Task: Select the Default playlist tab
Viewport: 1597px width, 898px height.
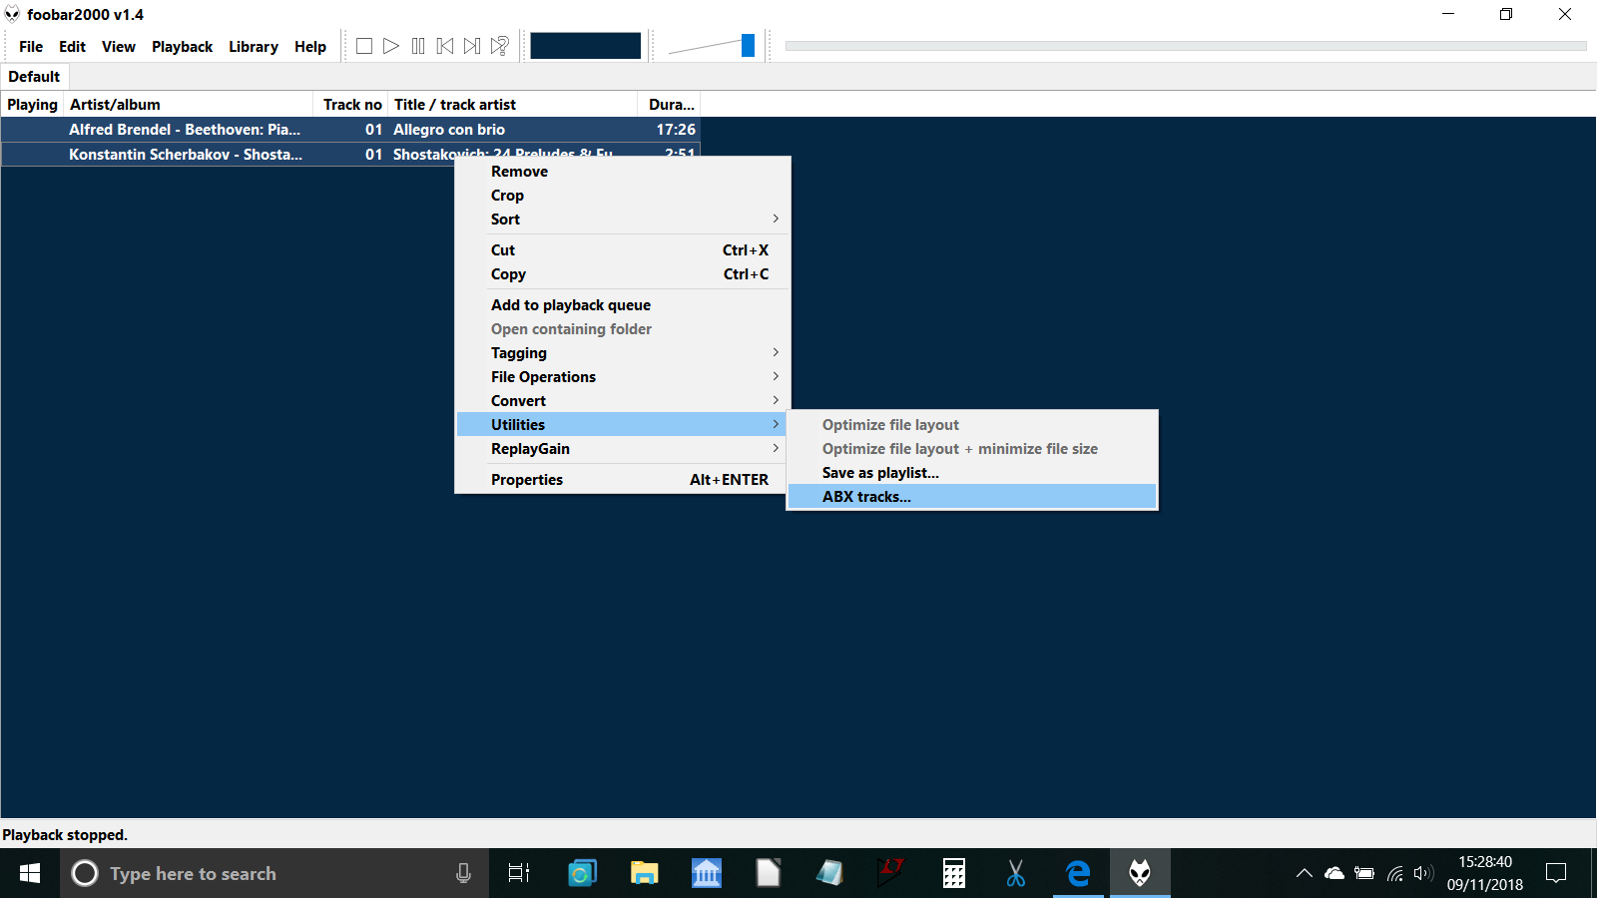Action: tap(34, 77)
